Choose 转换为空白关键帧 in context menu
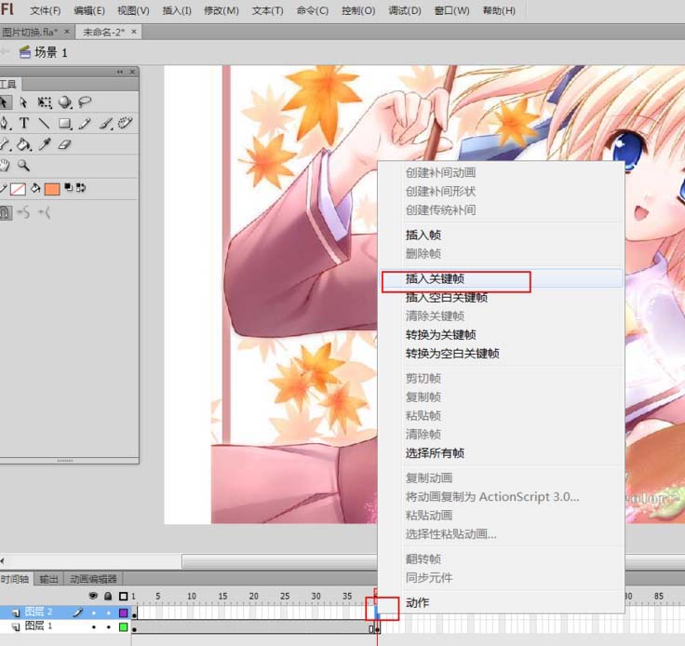 point(501,354)
